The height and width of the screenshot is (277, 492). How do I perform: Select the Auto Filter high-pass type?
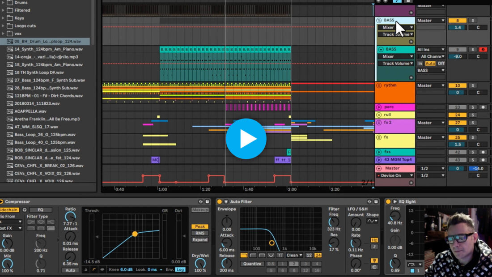pos(253,256)
